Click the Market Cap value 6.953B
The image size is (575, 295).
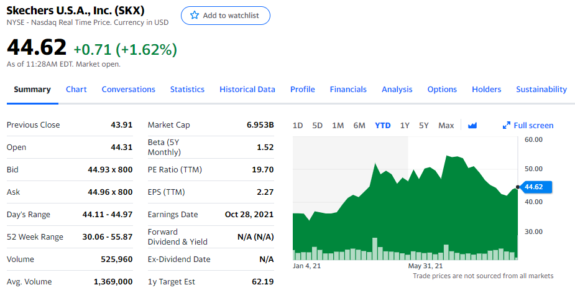260,125
